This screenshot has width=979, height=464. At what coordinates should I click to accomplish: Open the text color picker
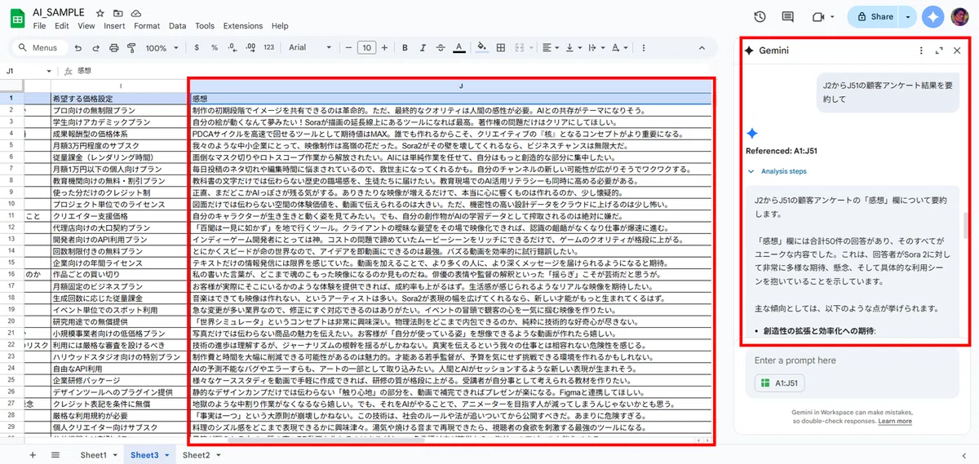pos(459,47)
